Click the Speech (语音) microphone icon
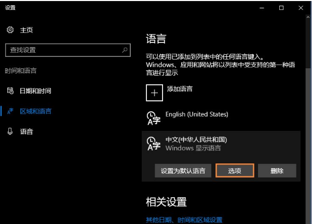Viewport: 312px width, 224px height. coord(10,131)
